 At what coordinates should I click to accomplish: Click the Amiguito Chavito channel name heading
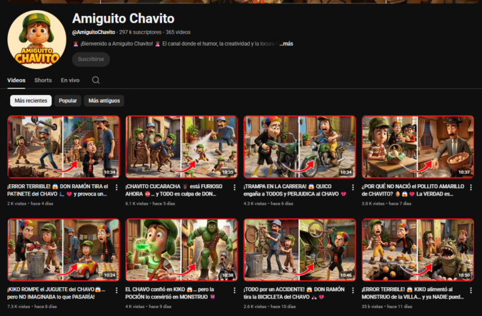point(123,19)
